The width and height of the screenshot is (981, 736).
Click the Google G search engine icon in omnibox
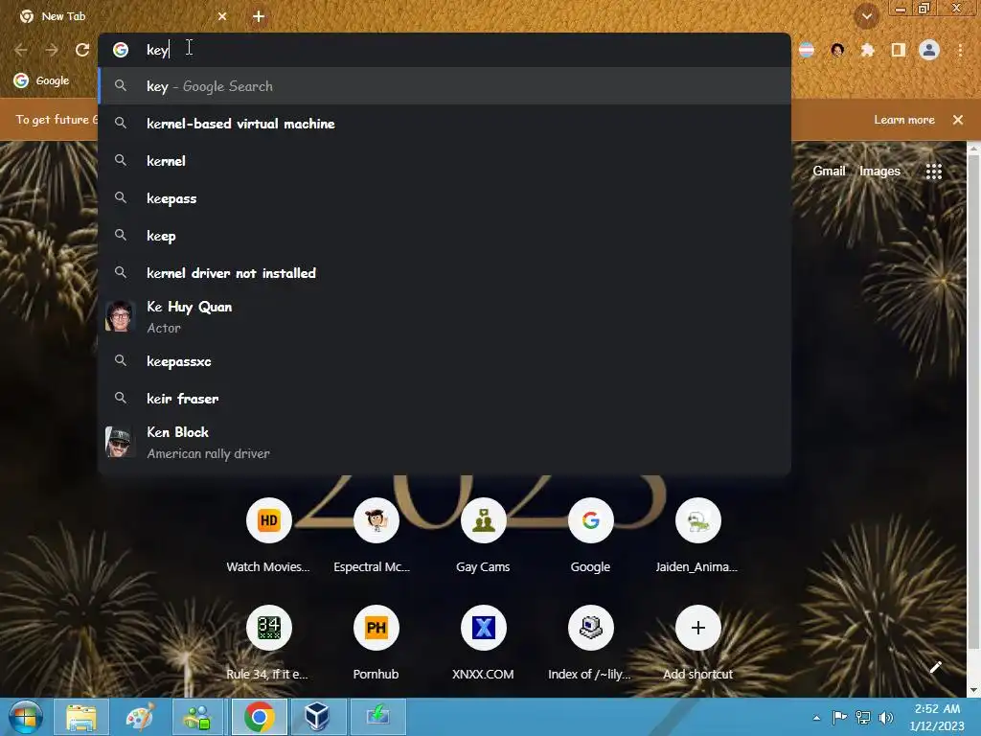[x=121, y=50]
